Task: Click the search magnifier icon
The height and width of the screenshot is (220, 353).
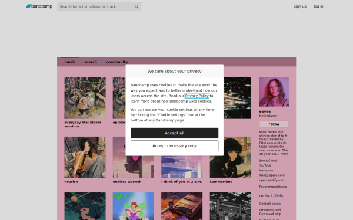Action: (x=136, y=6)
